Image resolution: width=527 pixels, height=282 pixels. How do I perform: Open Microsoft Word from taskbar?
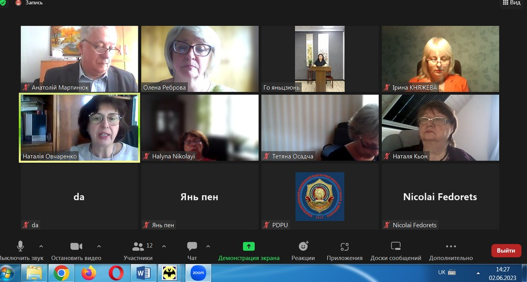(x=143, y=273)
